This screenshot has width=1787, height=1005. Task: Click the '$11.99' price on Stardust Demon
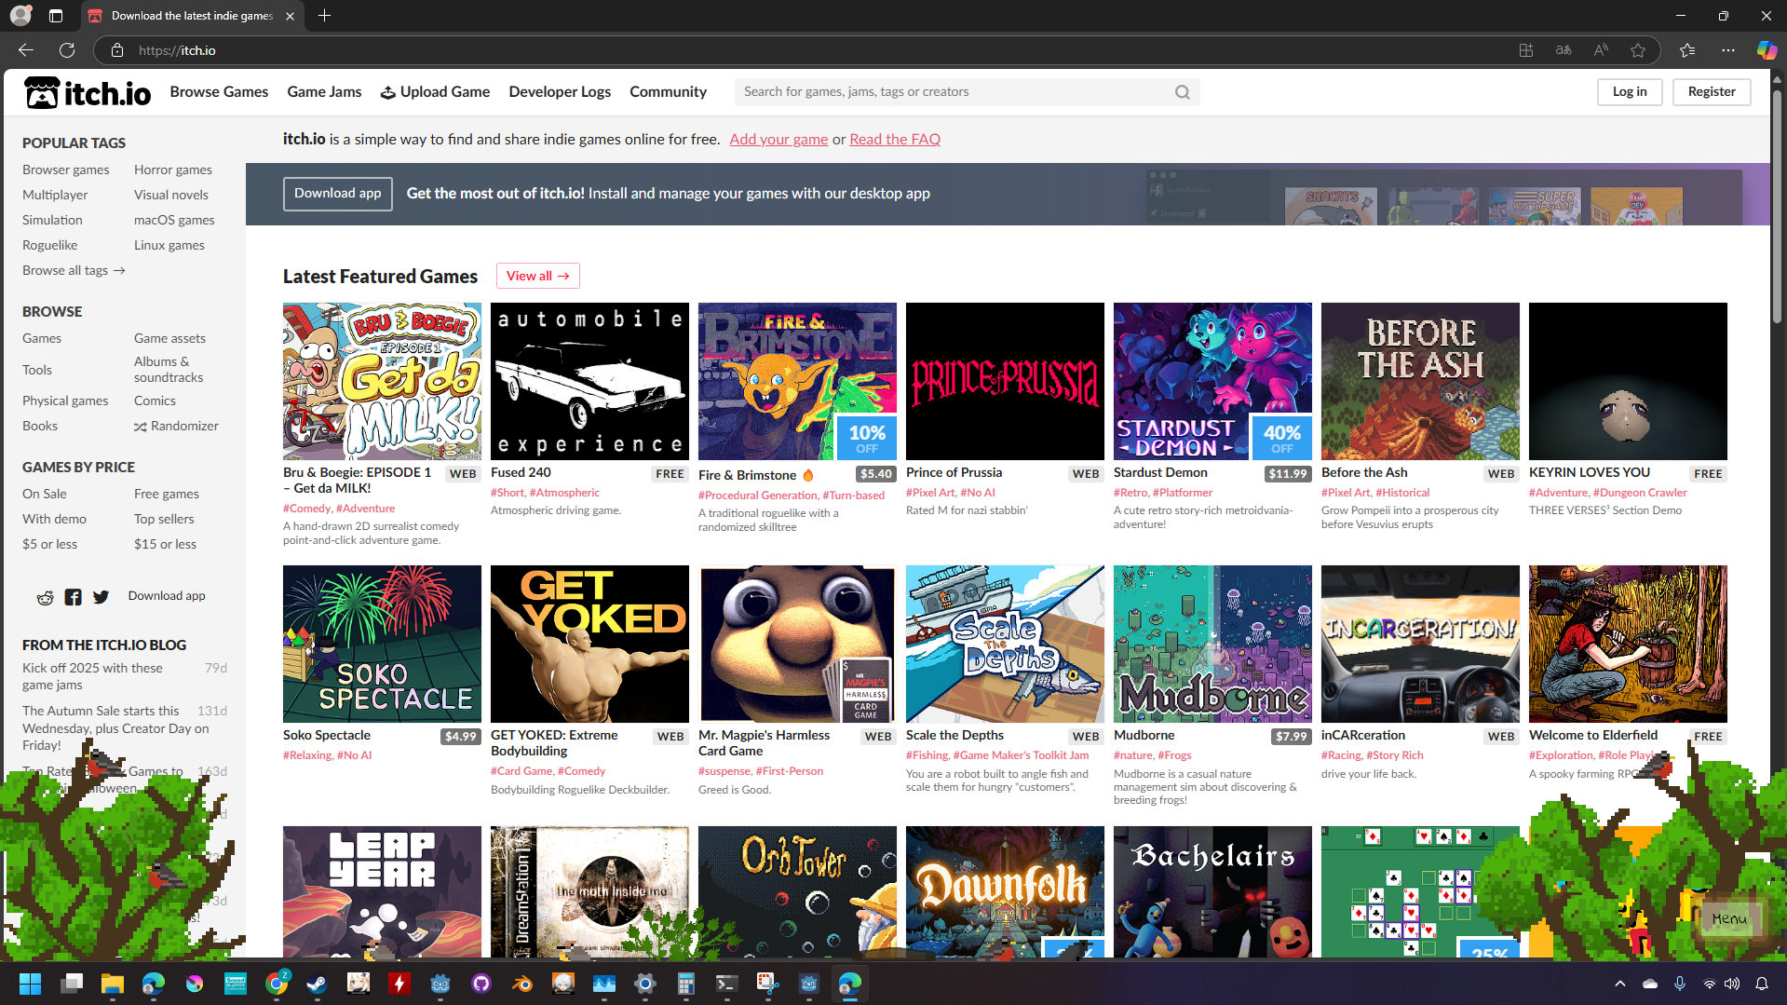[x=1288, y=474]
